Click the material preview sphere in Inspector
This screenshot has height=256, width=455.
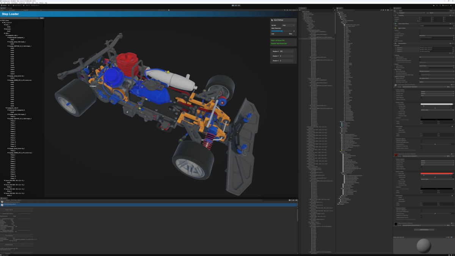point(424,246)
